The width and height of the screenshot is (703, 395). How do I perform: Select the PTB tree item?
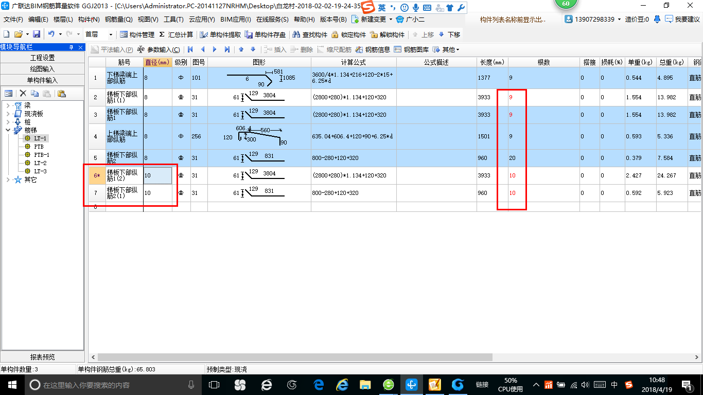[x=39, y=147]
